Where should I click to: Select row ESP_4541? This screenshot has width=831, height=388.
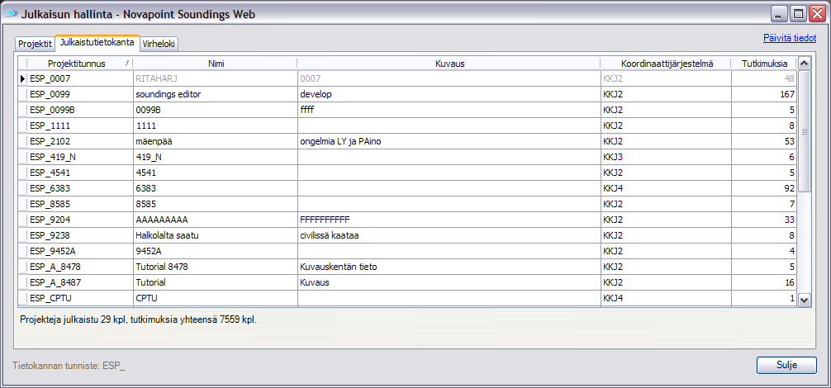pyautogui.click(x=407, y=173)
